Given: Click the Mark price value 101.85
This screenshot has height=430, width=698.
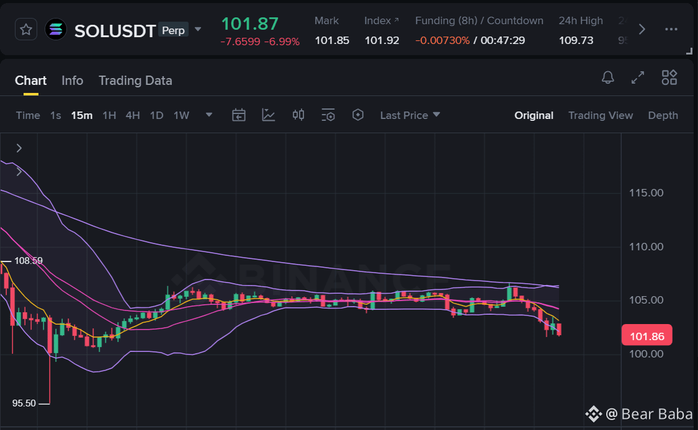Looking at the screenshot, I should tap(332, 40).
